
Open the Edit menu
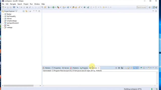pos(7,4)
